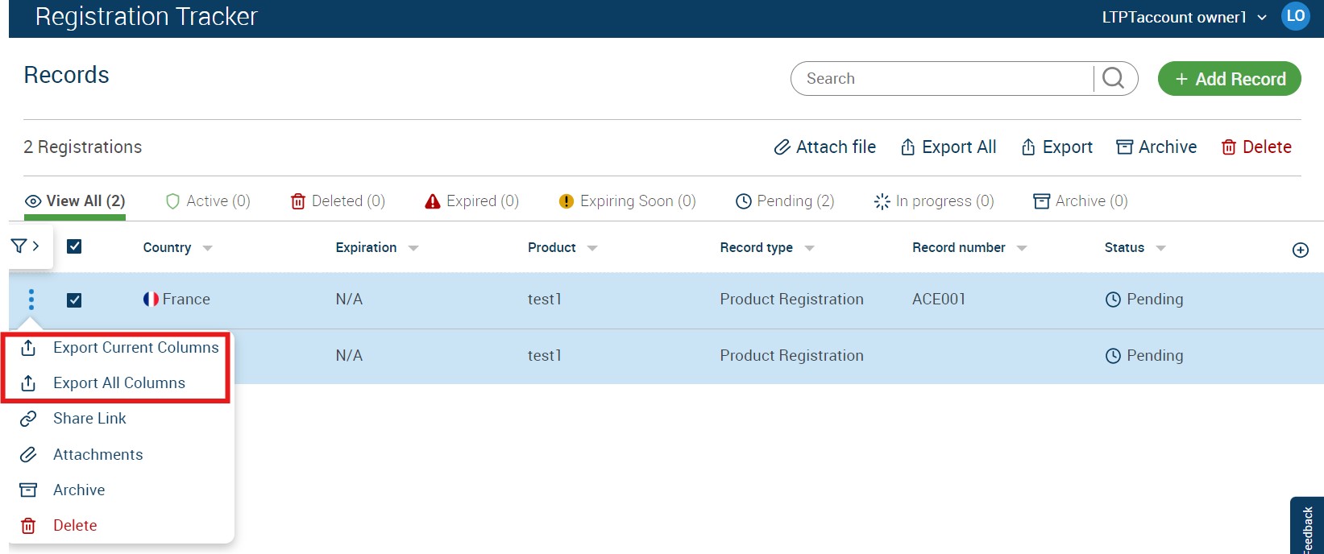Open the Record type column dropdown
The image size is (1324, 554).
point(810,248)
